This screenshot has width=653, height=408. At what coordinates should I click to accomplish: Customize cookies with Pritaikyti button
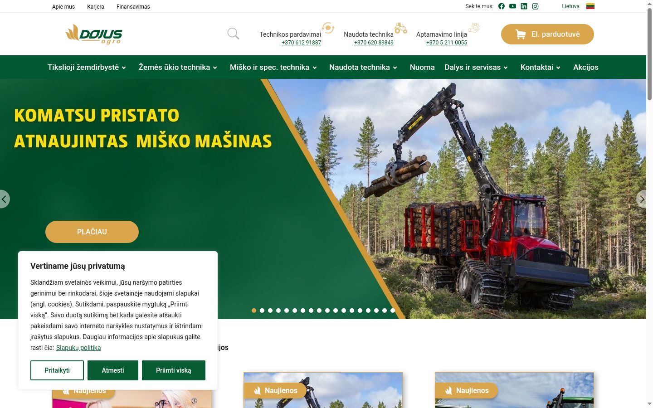pyautogui.click(x=57, y=370)
